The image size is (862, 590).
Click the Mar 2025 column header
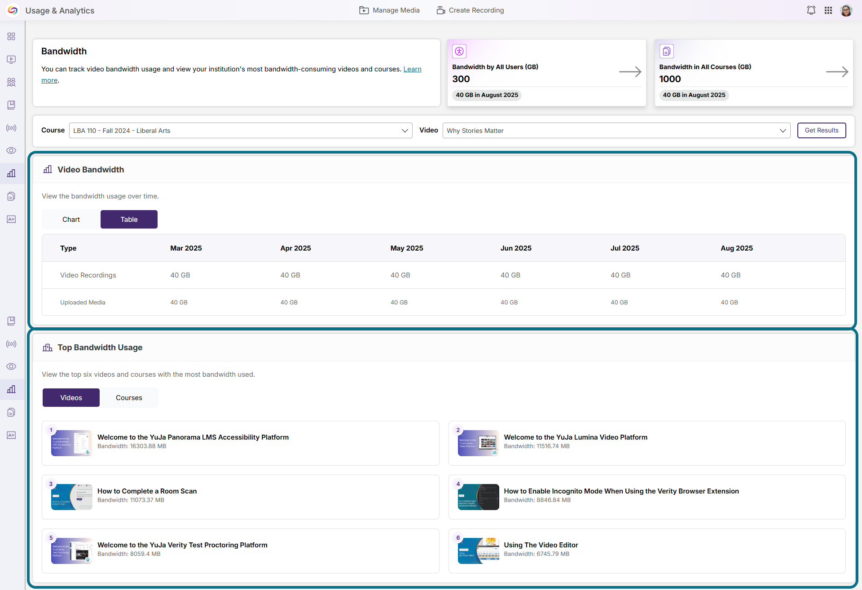(x=186, y=248)
